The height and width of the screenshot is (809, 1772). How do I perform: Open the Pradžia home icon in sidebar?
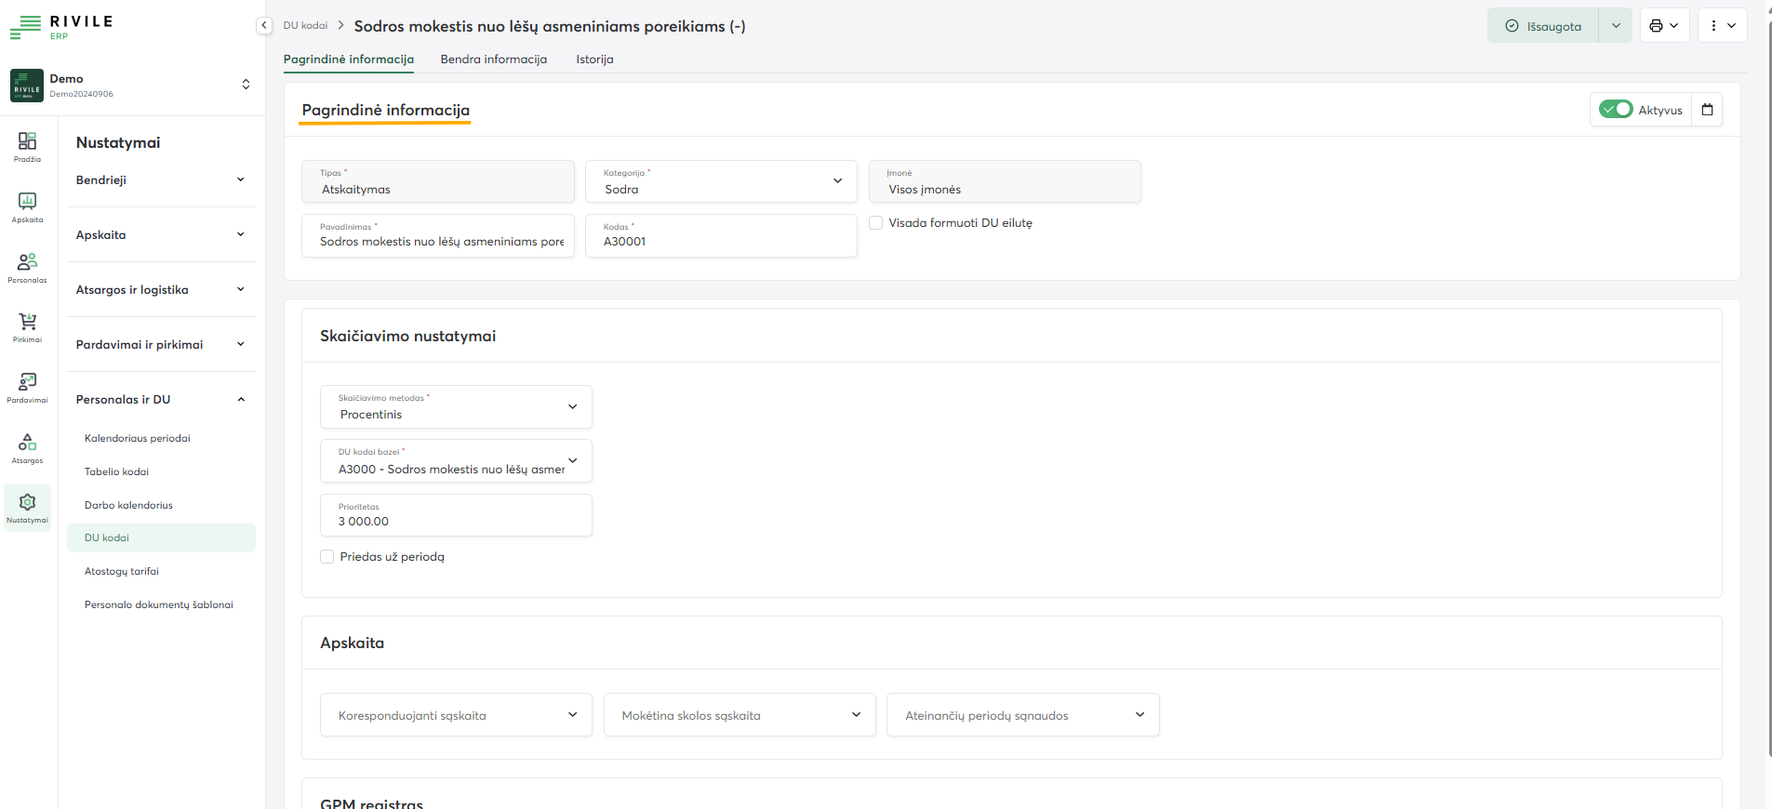(x=27, y=146)
